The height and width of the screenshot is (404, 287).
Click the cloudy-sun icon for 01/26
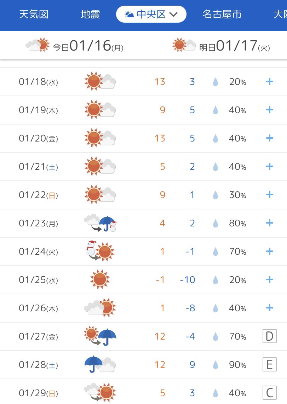coord(100,308)
